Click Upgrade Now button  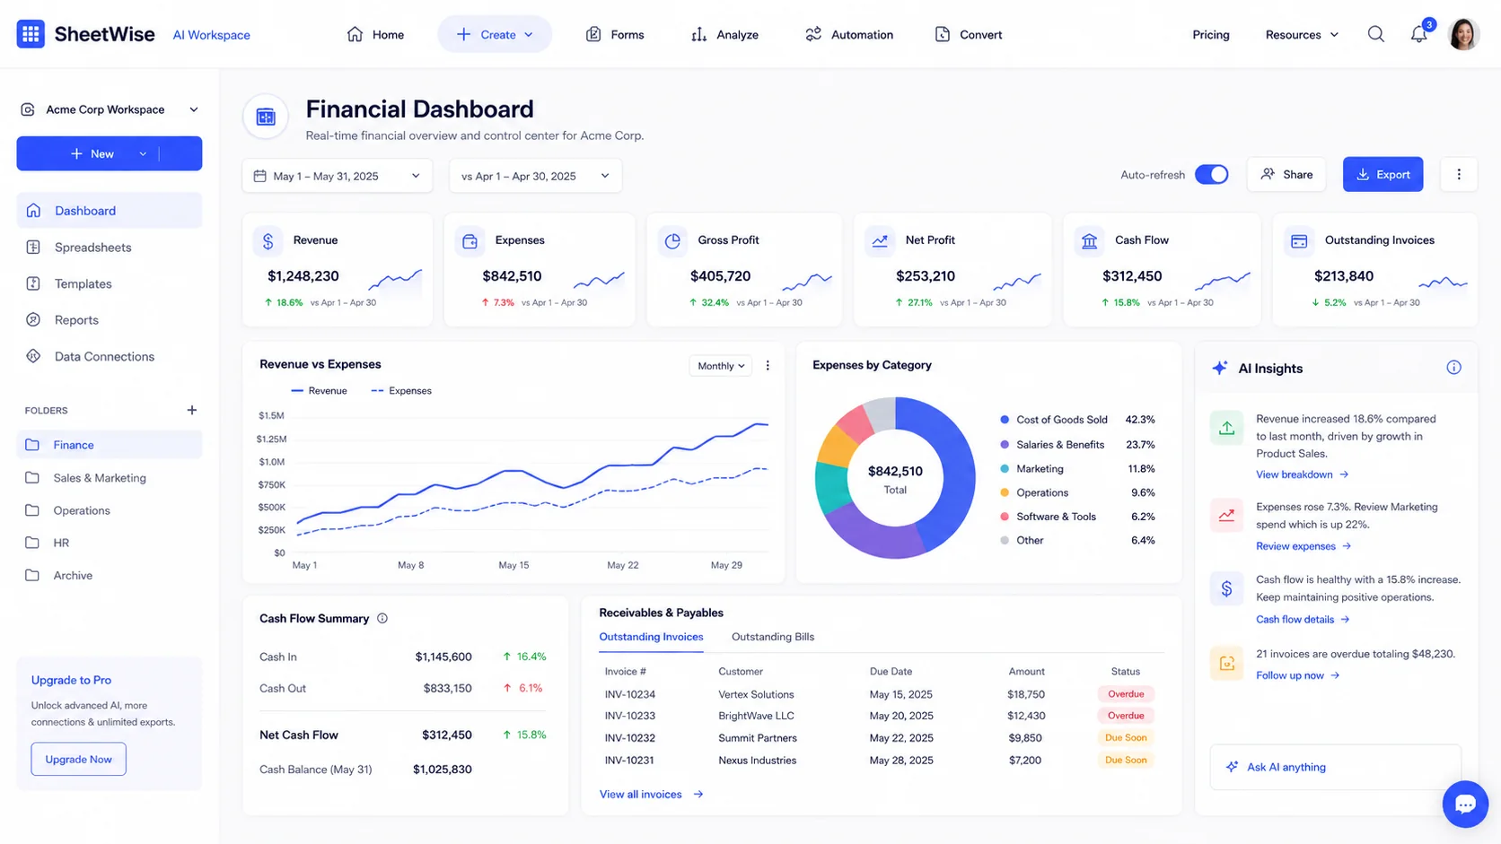click(x=78, y=759)
